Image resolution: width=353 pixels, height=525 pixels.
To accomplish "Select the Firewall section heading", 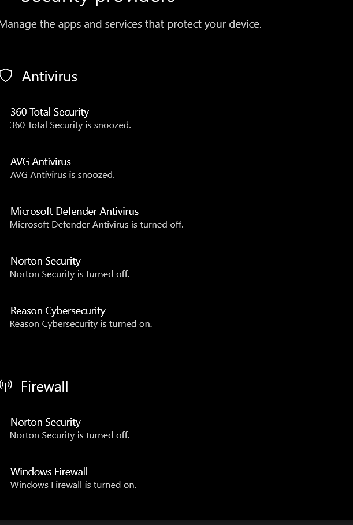I will point(44,387).
